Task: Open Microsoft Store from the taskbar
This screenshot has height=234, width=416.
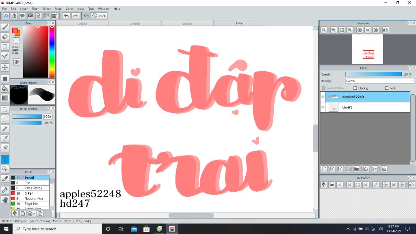Action: [146, 229]
